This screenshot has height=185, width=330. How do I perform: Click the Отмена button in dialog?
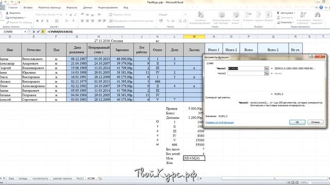(x=315, y=122)
